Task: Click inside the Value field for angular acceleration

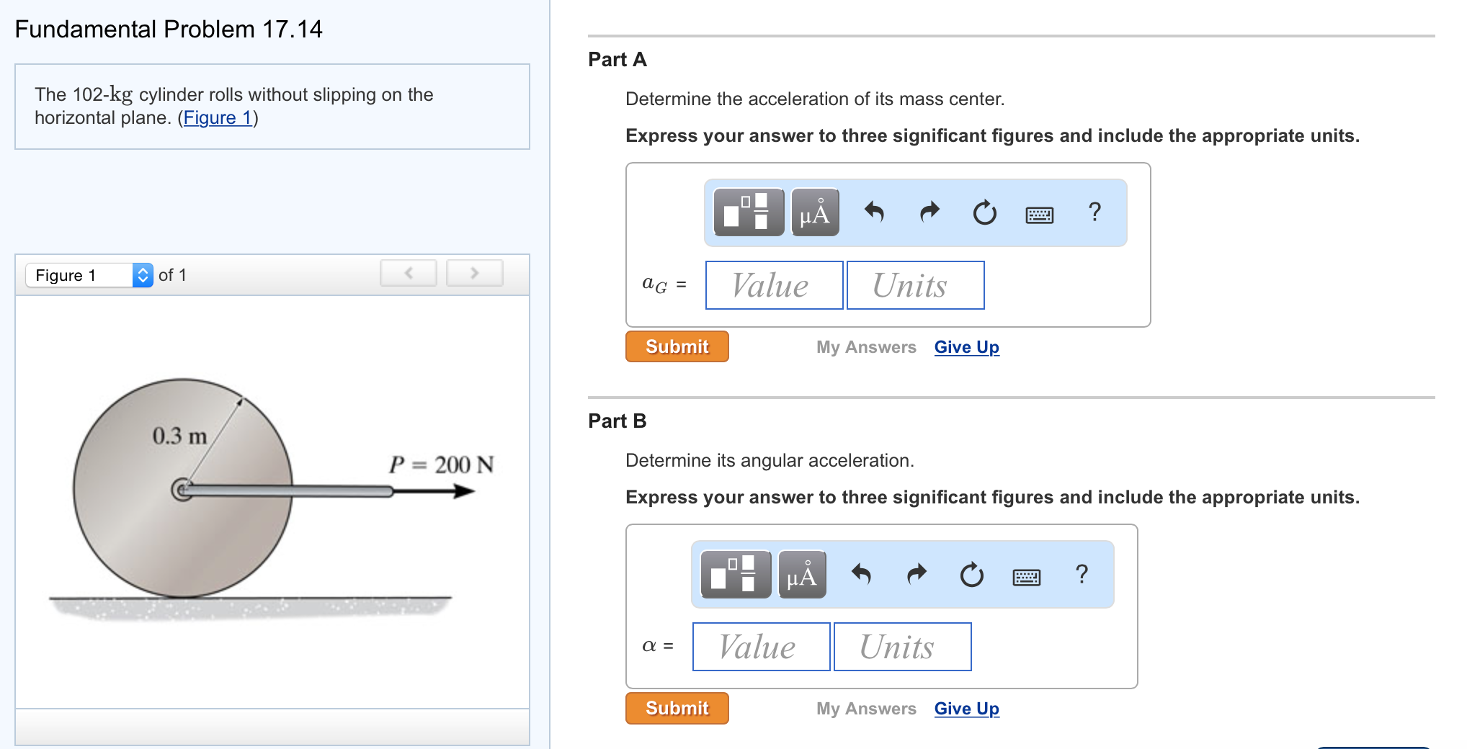Action: 759,646
